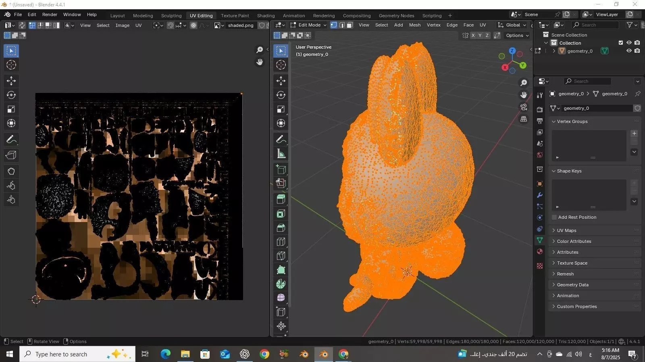This screenshot has width=645, height=362.
Task: Activate the Measure tool in 3D viewport
Action: [x=281, y=154]
